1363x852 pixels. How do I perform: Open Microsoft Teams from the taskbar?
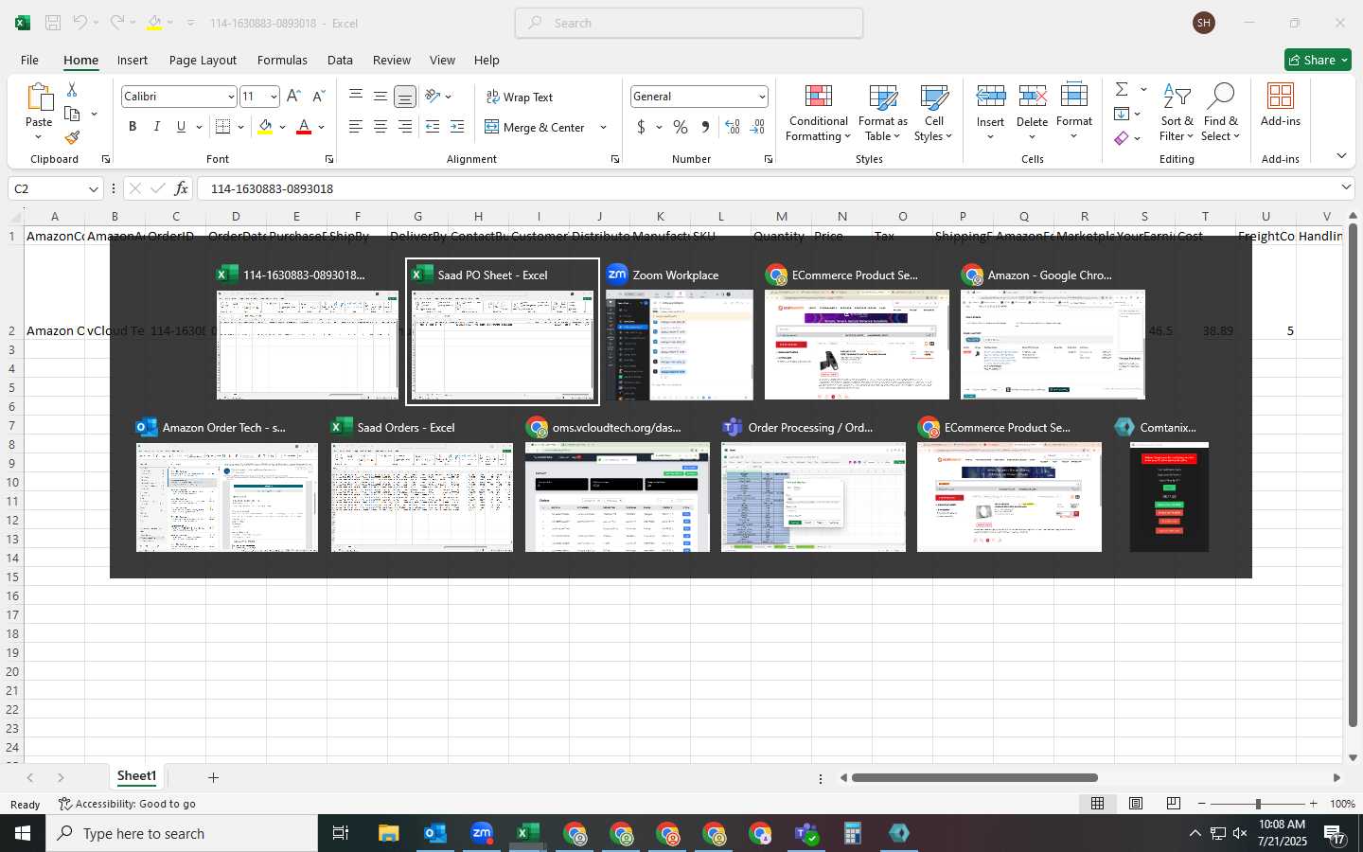click(806, 833)
